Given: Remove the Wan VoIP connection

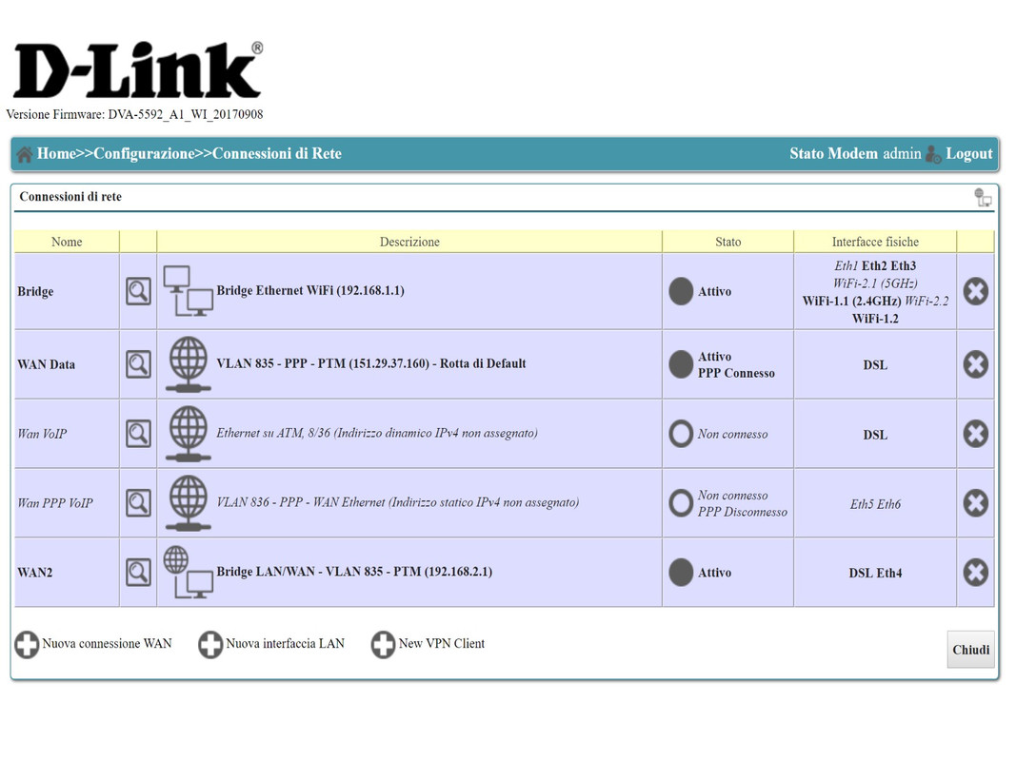Looking at the screenshot, I should pyautogui.click(x=975, y=434).
